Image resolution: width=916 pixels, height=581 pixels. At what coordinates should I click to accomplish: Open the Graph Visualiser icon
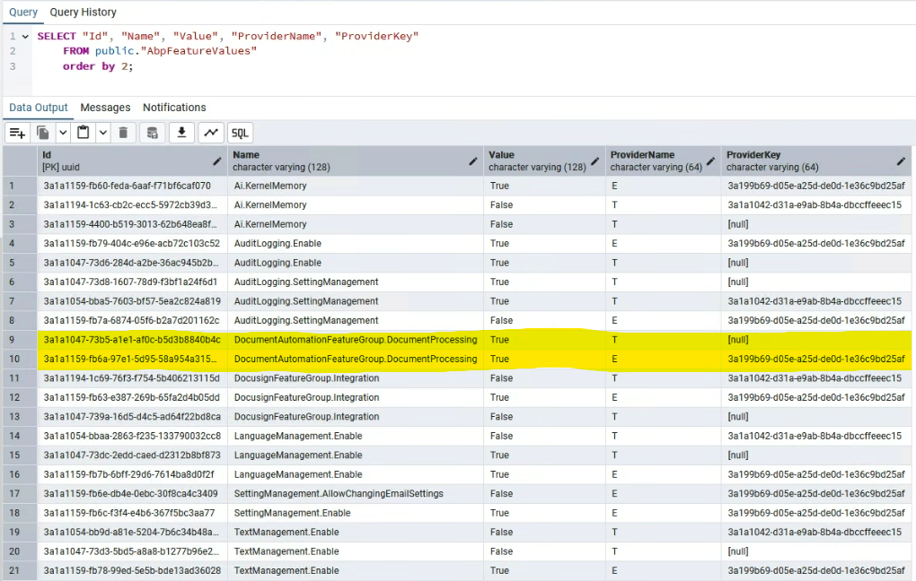(x=211, y=133)
